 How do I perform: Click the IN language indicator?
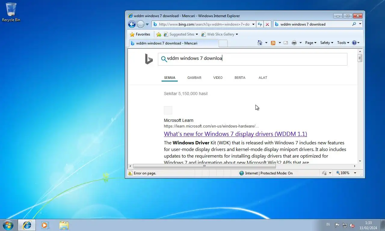pos(328,224)
